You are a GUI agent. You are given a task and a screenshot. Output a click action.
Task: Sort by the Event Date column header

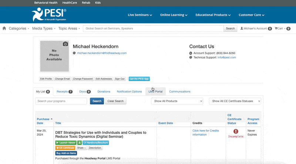click(165, 123)
